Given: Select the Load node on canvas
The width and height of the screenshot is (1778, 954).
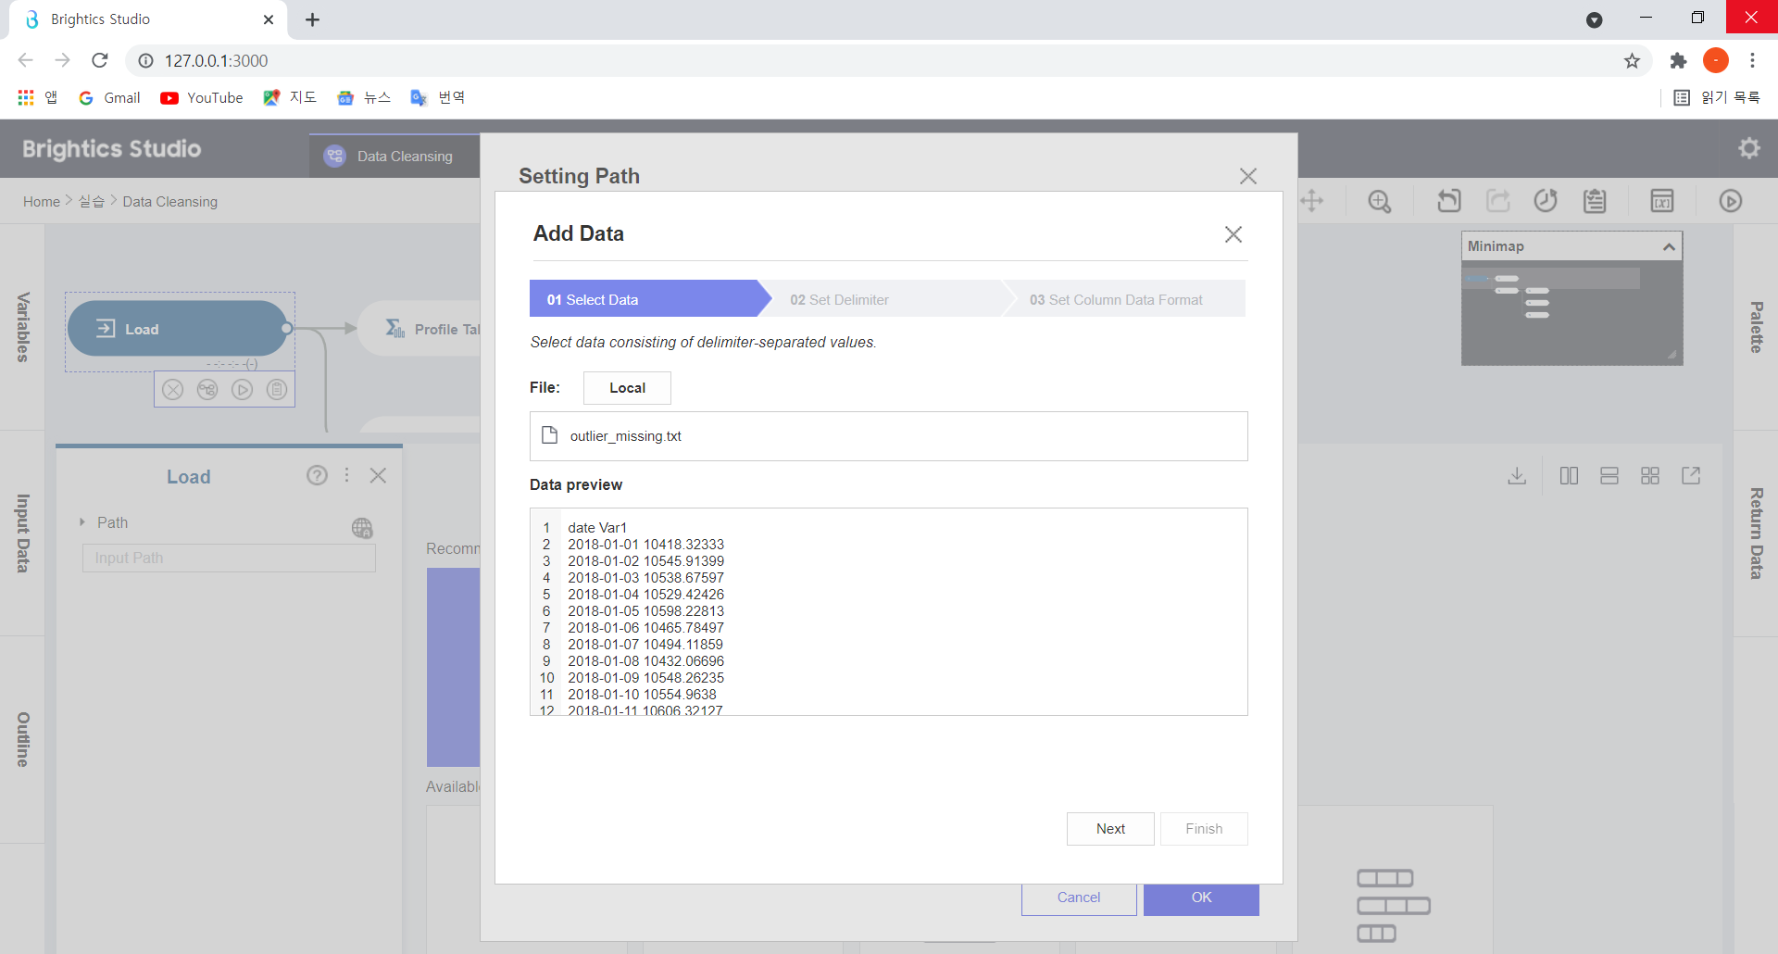Looking at the screenshot, I should coord(177,329).
